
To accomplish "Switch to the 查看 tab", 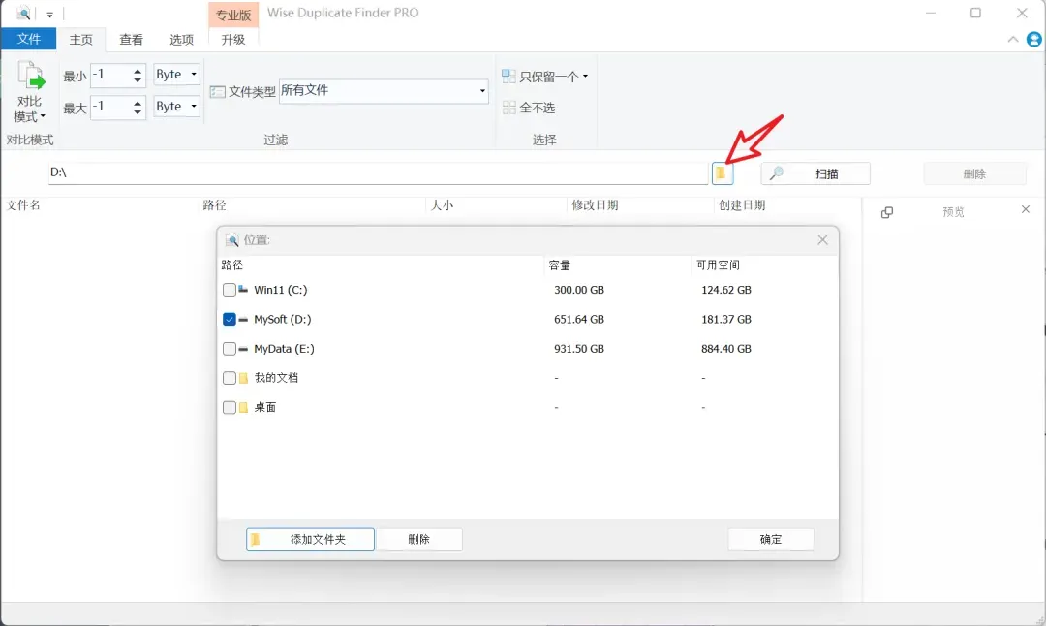I will pyautogui.click(x=131, y=40).
